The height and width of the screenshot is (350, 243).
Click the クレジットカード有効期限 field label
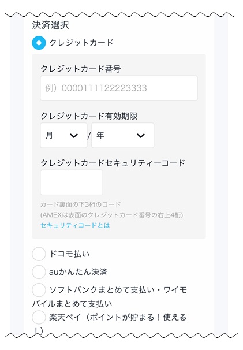89,116
